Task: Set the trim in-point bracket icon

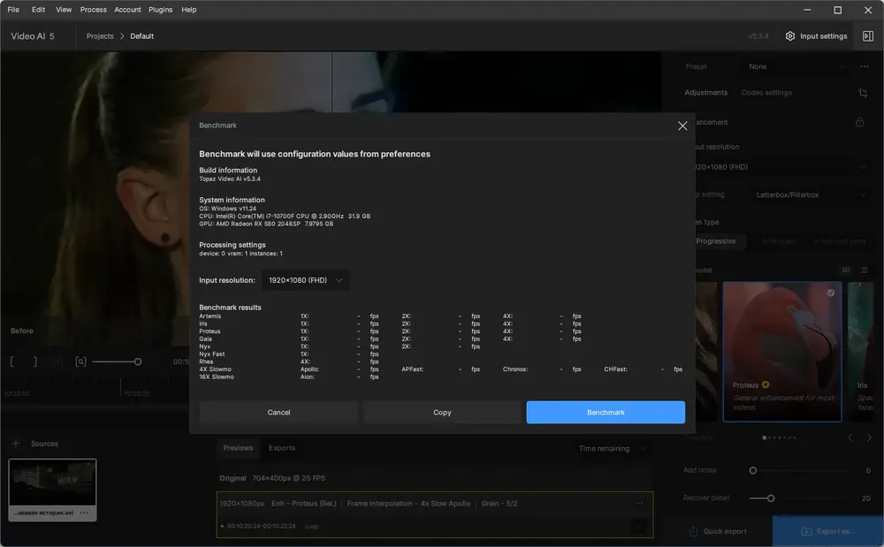Action: (11, 361)
